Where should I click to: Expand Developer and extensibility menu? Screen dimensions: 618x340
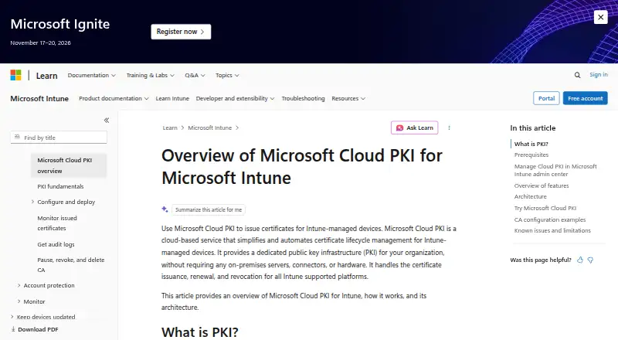click(x=235, y=99)
